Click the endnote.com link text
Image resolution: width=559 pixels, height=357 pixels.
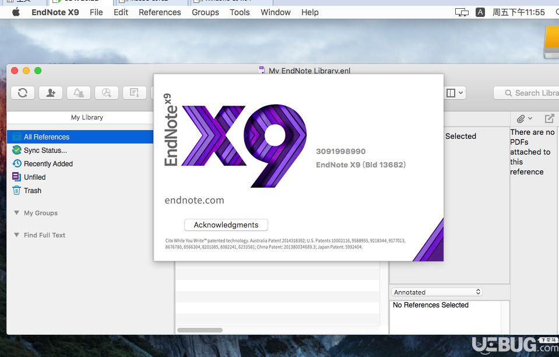click(x=194, y=201)
